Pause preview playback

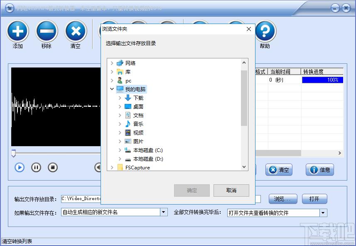(36, 167)
